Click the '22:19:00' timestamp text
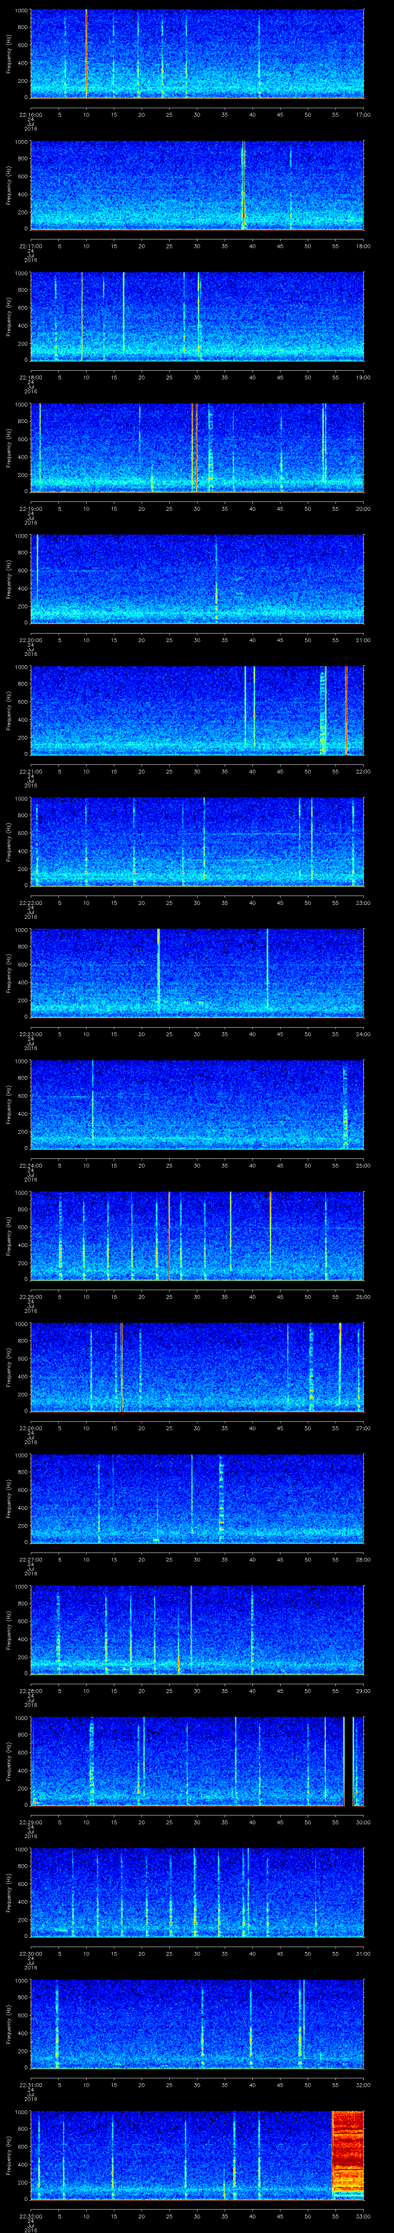 coord(30,509)
